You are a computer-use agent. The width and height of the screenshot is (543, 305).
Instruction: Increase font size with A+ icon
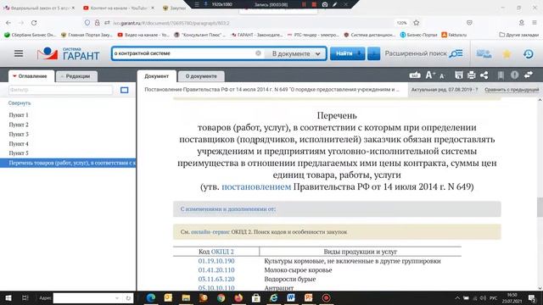pyautogui.click(x=430, y=75)
